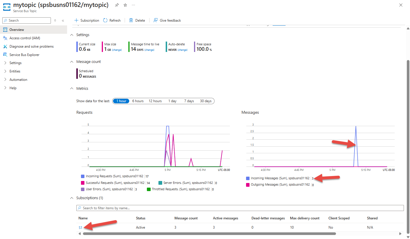The height and width of the screenshot is (239, 410).
Task: Click the magnifier icon in subscriptions filter
Action: click(80, 208)
